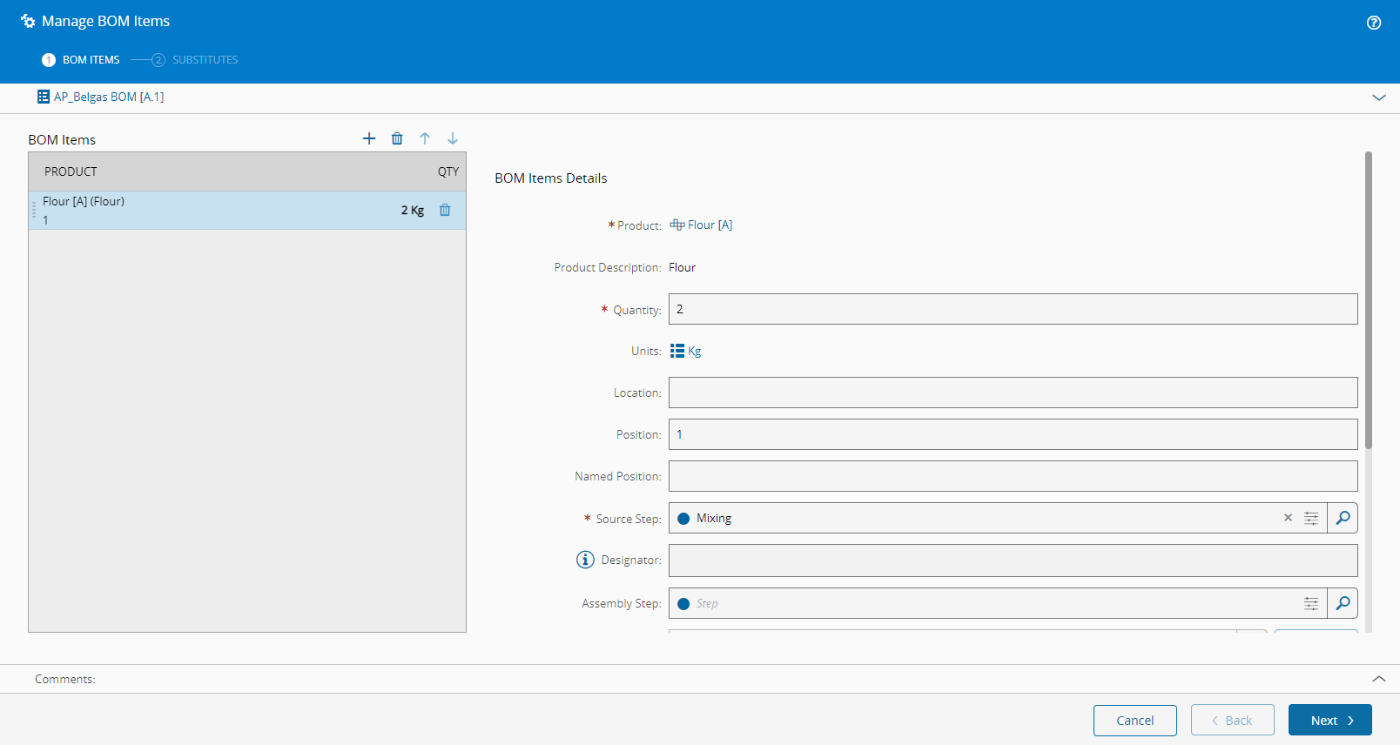Show Designator info tooltip icon

pos(585,560)
